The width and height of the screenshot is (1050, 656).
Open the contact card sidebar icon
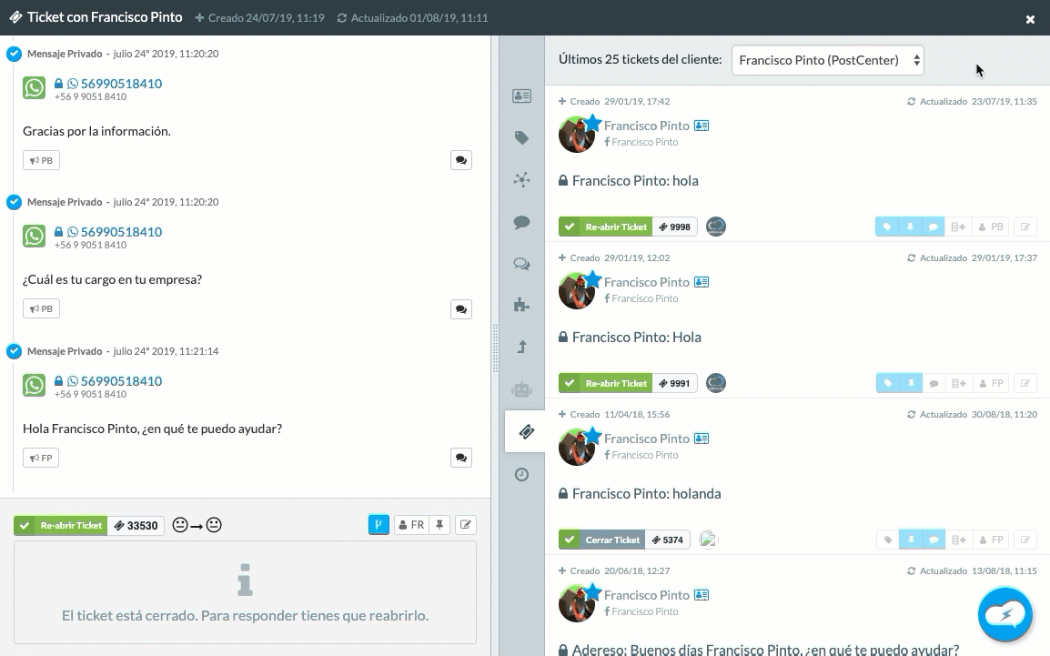(521, 96)
